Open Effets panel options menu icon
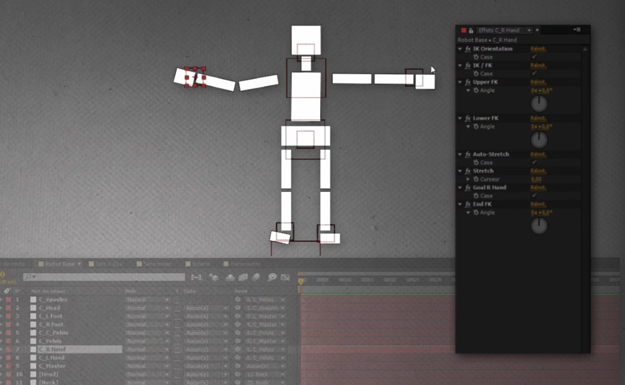 (x=577, y=30)
